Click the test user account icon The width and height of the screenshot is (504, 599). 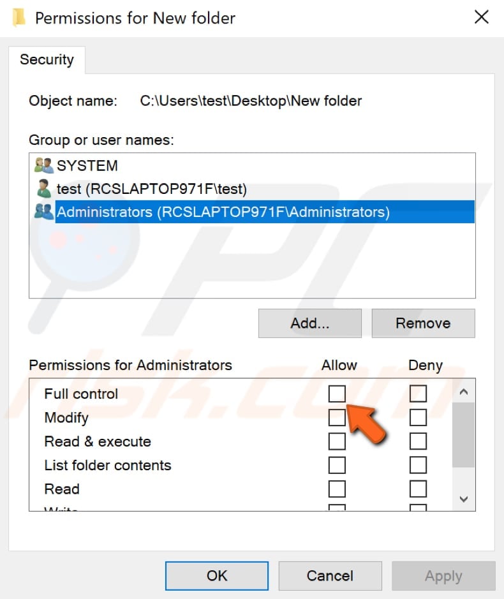pyautogui.click(x=43, y=189)
